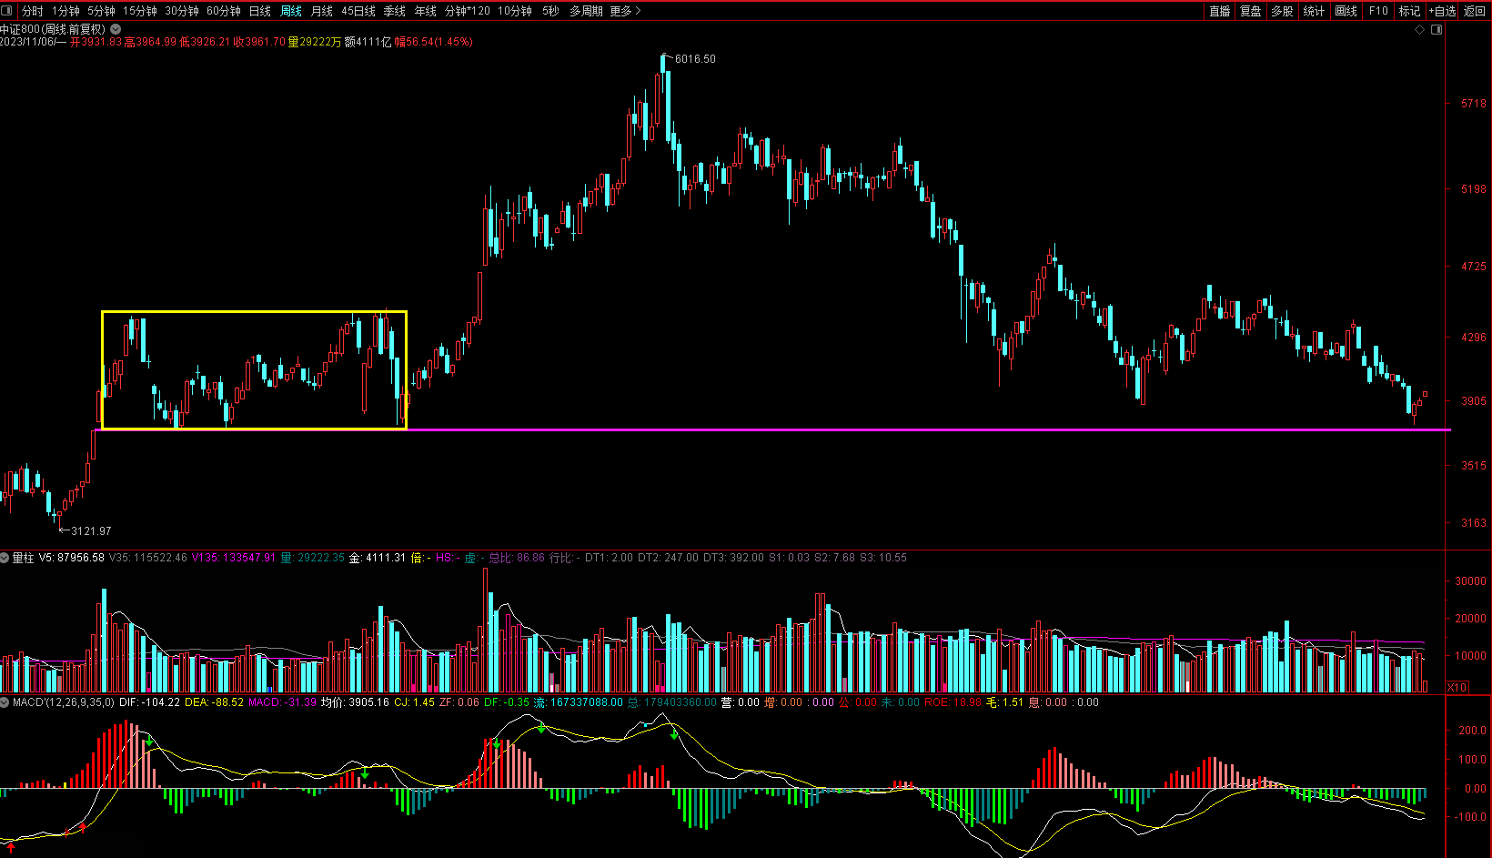Select the 5秒 period tab
Screen dimensions: 1492x858
click(x=550, y=11)
